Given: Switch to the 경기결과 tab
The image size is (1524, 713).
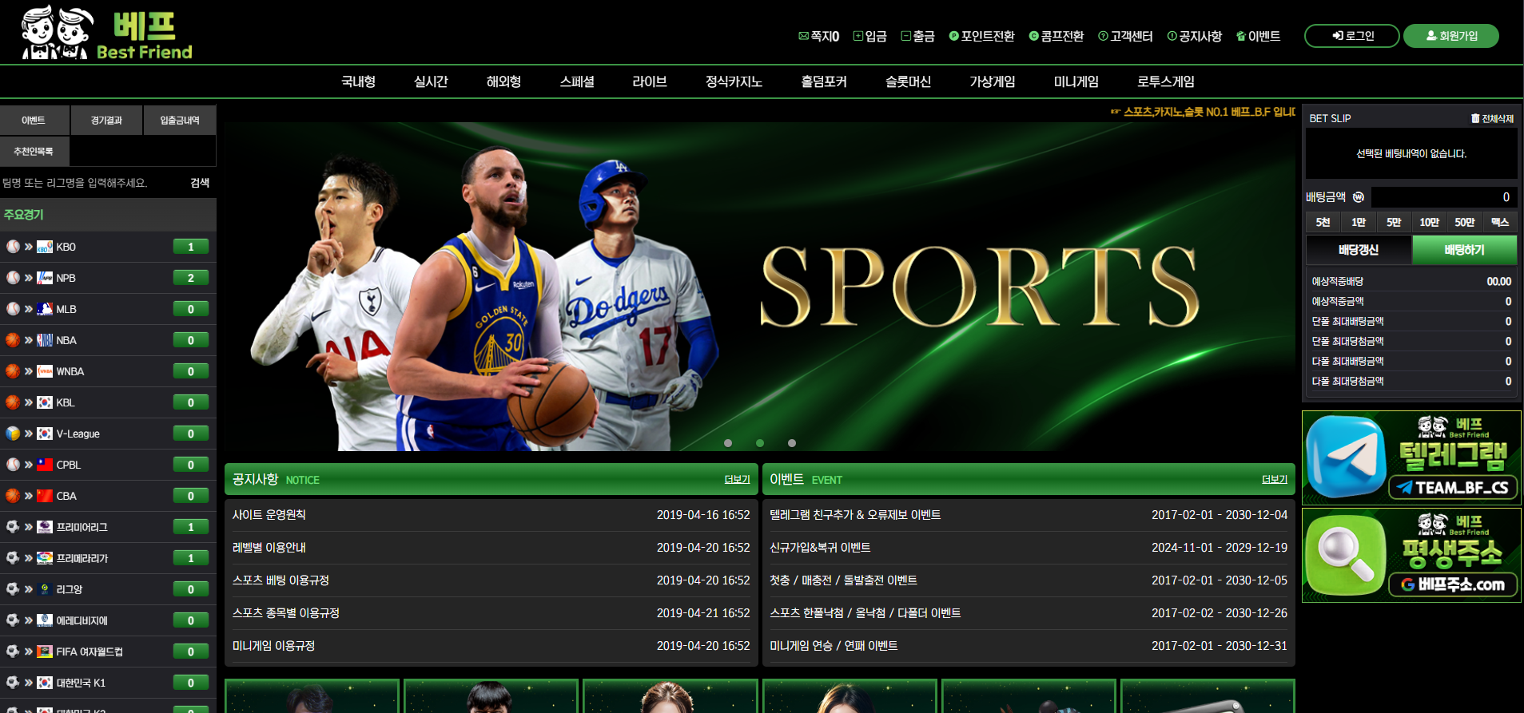Looking at the screenshot, I should 106,121.
